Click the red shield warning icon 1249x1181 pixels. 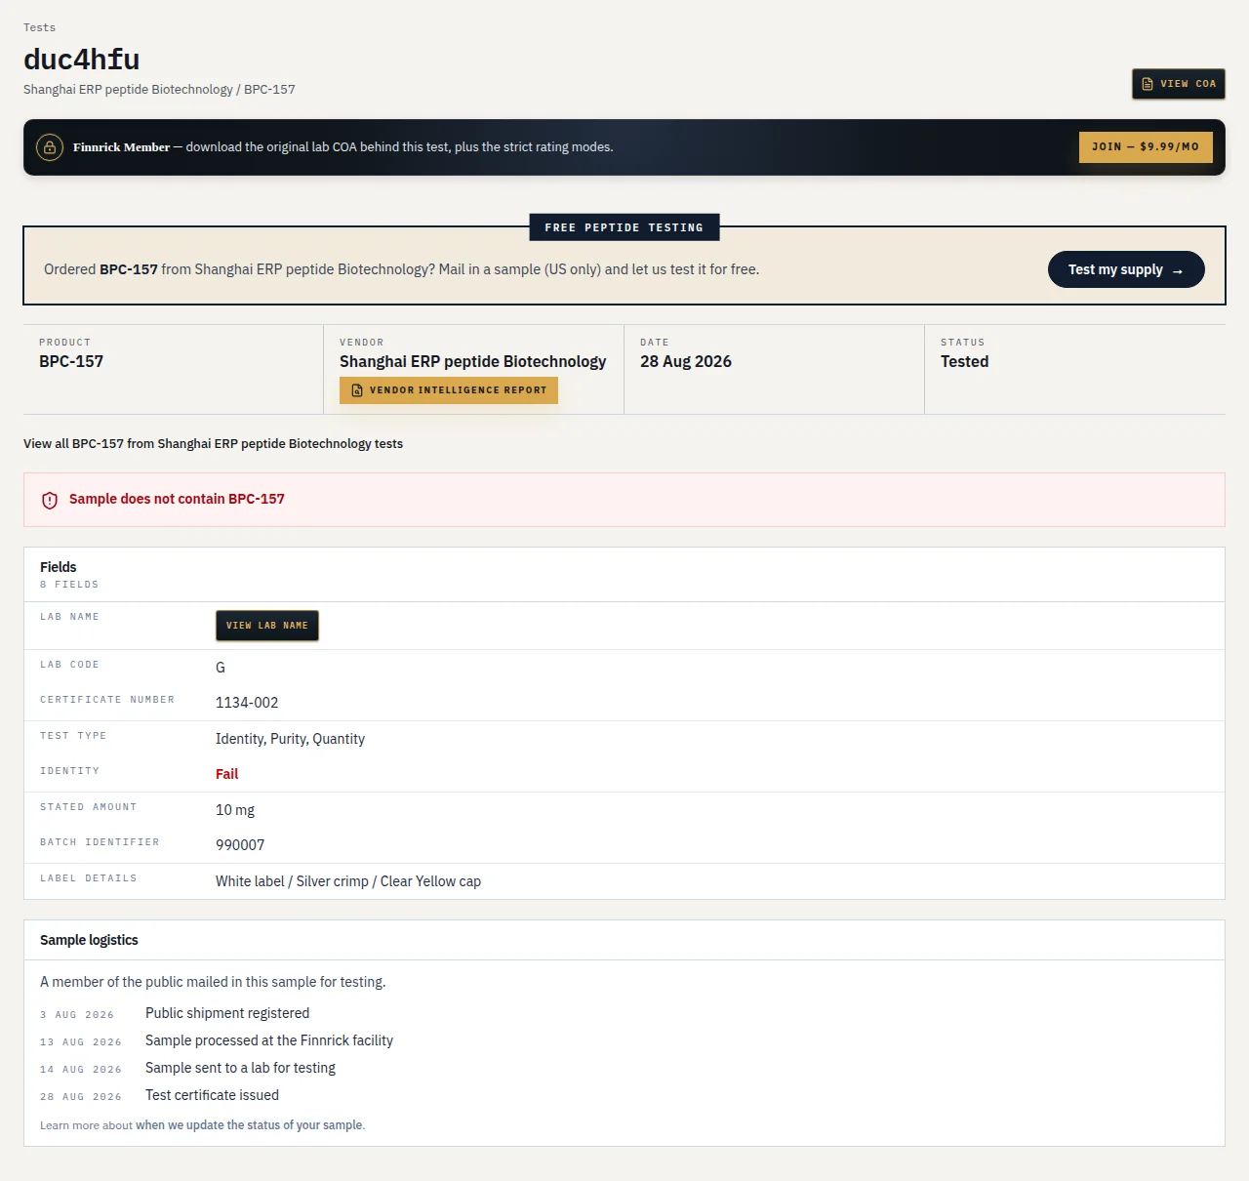tap(50, 500)
